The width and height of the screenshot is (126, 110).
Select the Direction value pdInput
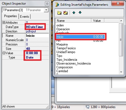[x=31, y=31]
